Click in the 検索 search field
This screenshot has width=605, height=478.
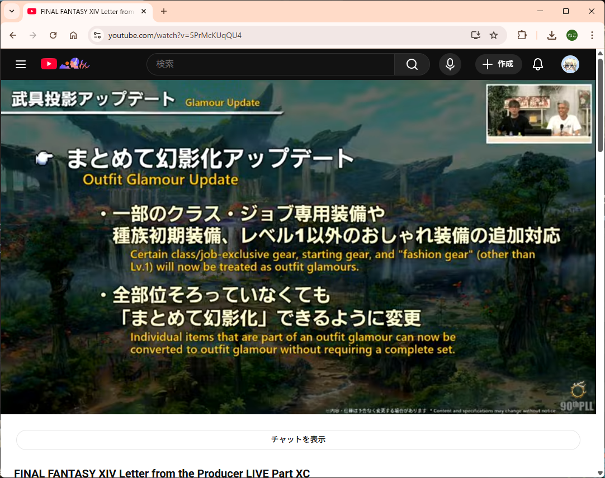coord(270,64)
